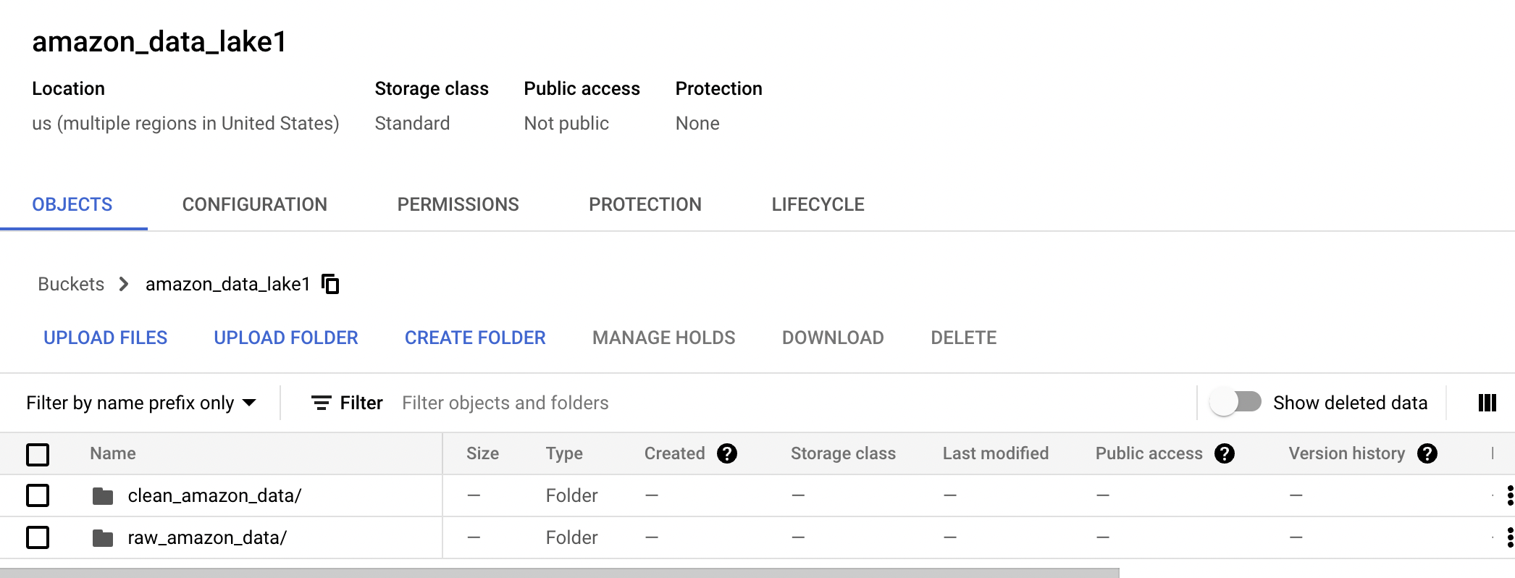Image resolution: width=1515 pixels, height=578 pixels.
Task: Click the Folder type cell for clean_amazon_data
Action: [572, 495]
